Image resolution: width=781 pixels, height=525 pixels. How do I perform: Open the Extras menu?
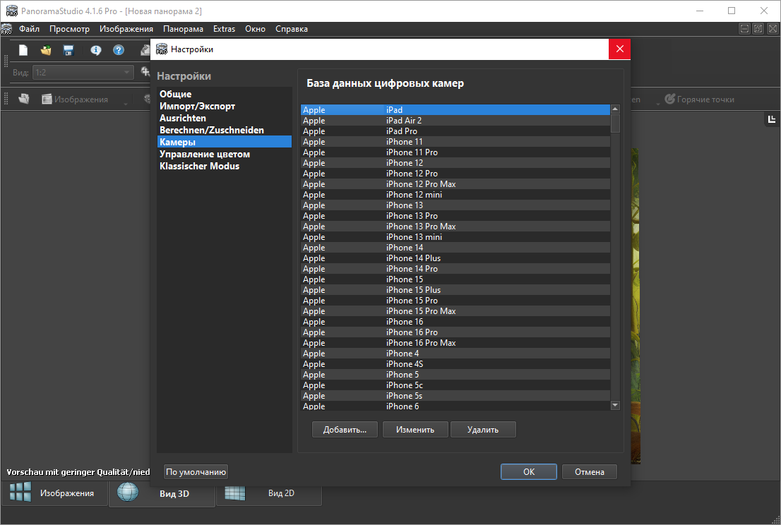pyautogui.click(x=224, y=29)
